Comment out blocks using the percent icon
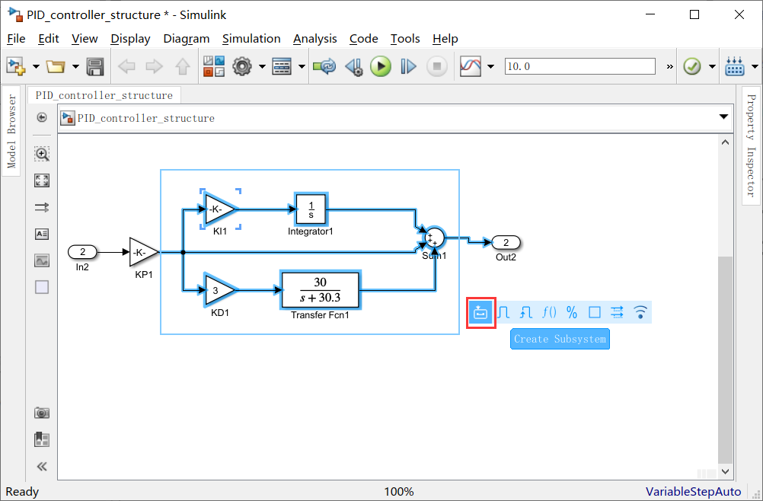The width and height of the screenshot is (763, 501). click(572, 312)
